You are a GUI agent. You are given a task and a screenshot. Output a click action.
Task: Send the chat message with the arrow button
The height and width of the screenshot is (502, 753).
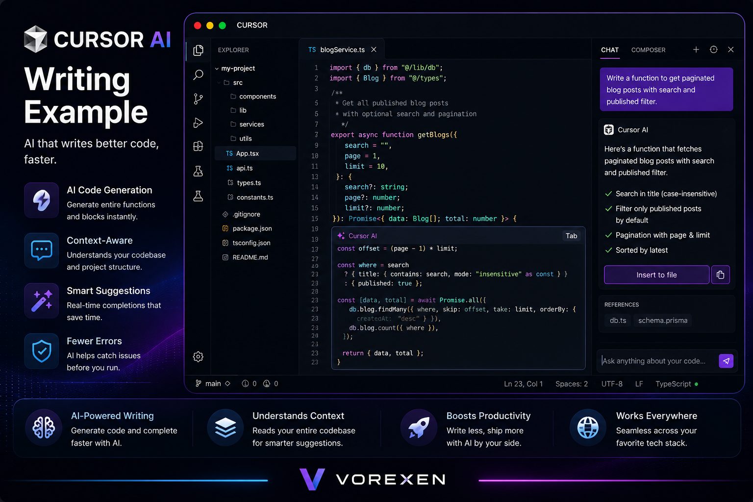click(x=726, y=361)
